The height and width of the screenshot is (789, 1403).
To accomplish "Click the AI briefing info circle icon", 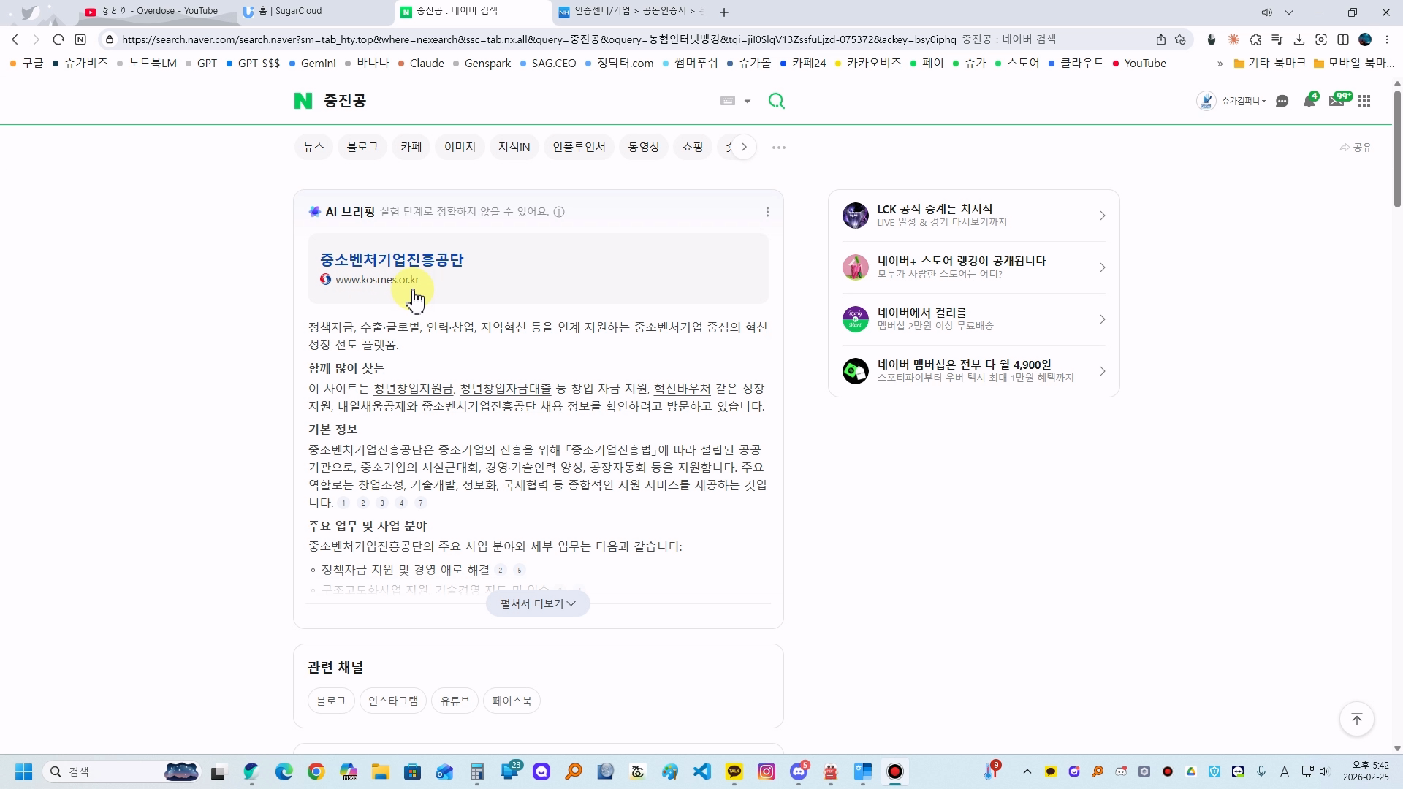I will (x=559, y=212).
